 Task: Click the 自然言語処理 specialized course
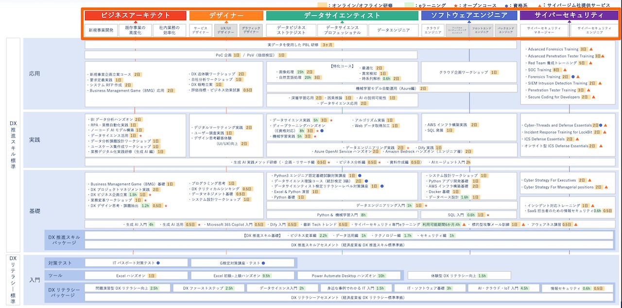tap(289, 78)
